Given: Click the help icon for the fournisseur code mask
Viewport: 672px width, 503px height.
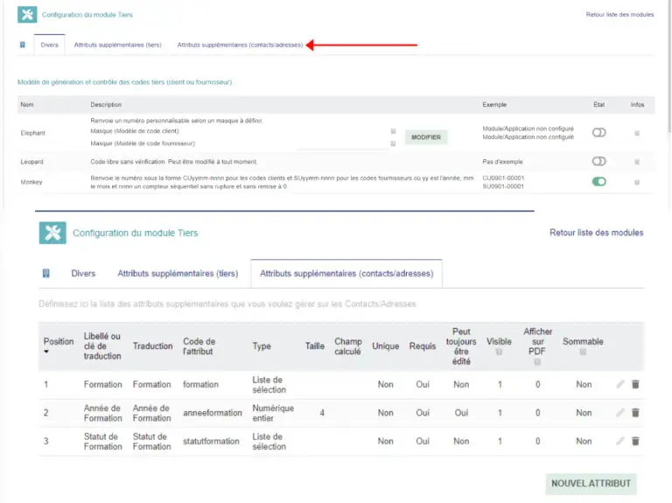Looking at the screenshot, I should [393, 143].
